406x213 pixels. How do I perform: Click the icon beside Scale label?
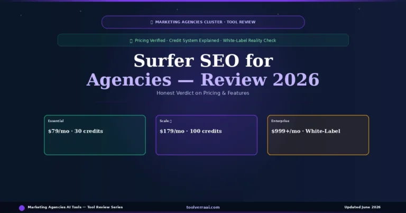pos(171,121)
